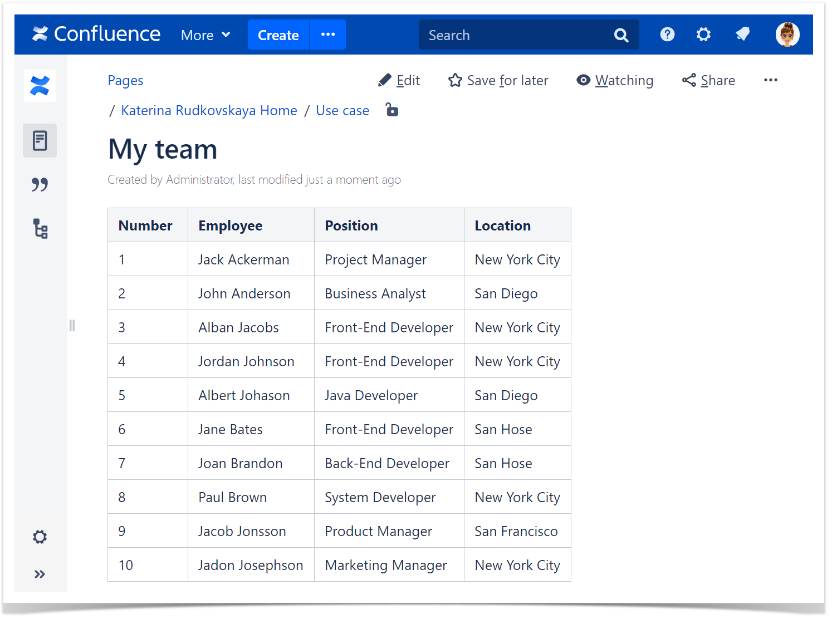The image size is (832, 619).
Task: Open the notifications icon in header
Action: coord(742,35)
